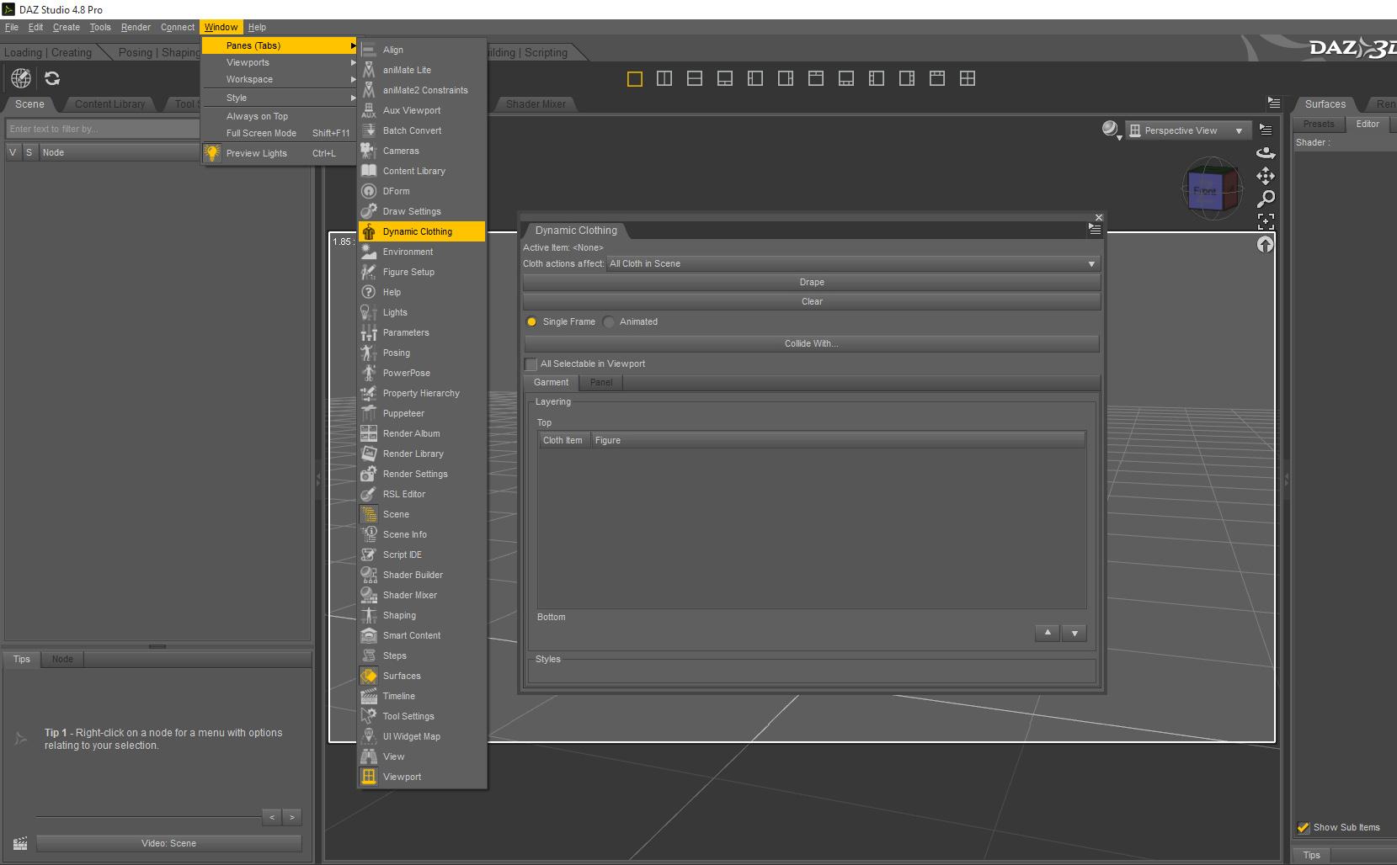
Task: Open Script IDE pane
Action: (422, 555)
